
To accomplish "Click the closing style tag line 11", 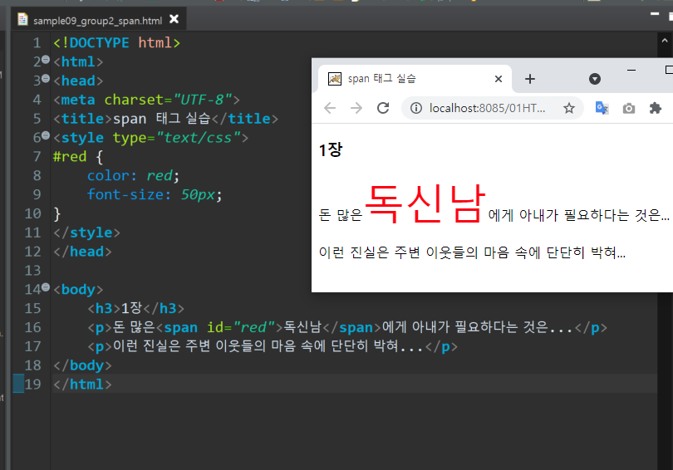I will pyautogui.click(x=86, y=233).
